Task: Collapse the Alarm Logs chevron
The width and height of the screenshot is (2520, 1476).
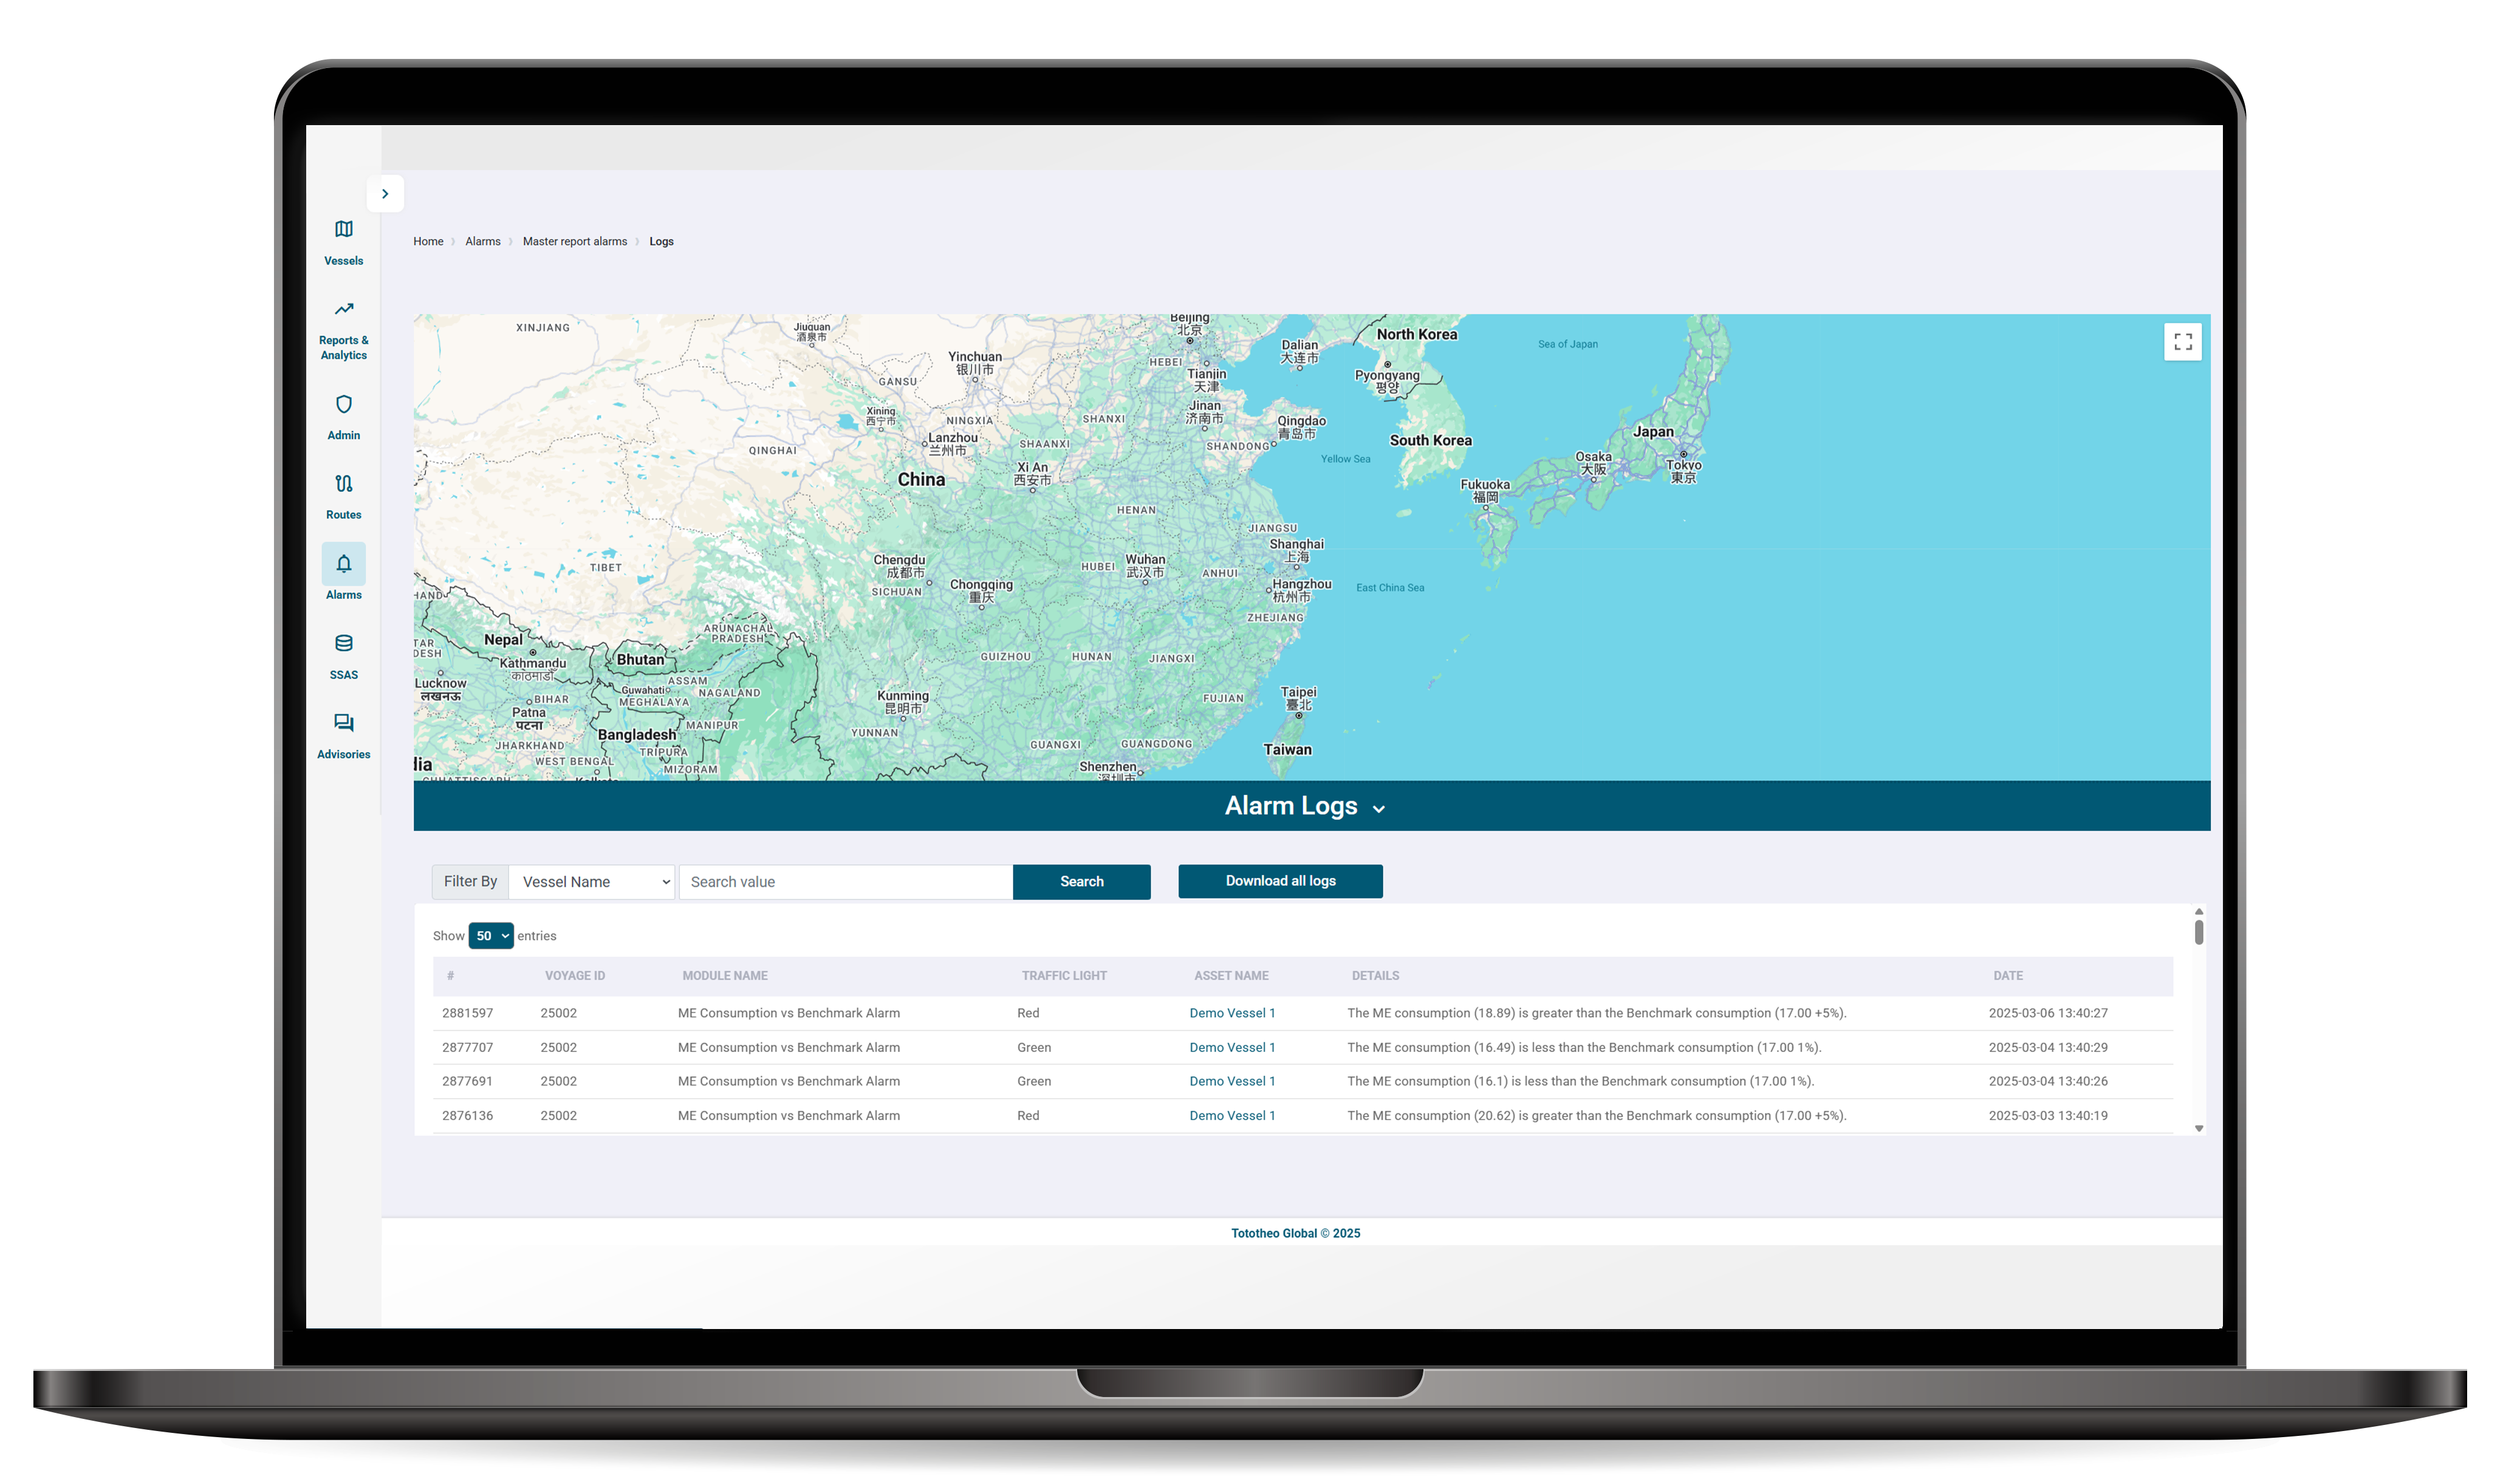Action: [x=1378, y=809]
